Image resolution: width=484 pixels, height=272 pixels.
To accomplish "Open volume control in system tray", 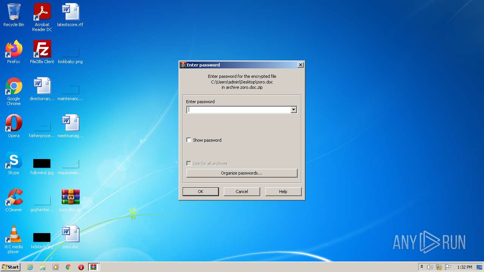I will (x=430, y=267).
